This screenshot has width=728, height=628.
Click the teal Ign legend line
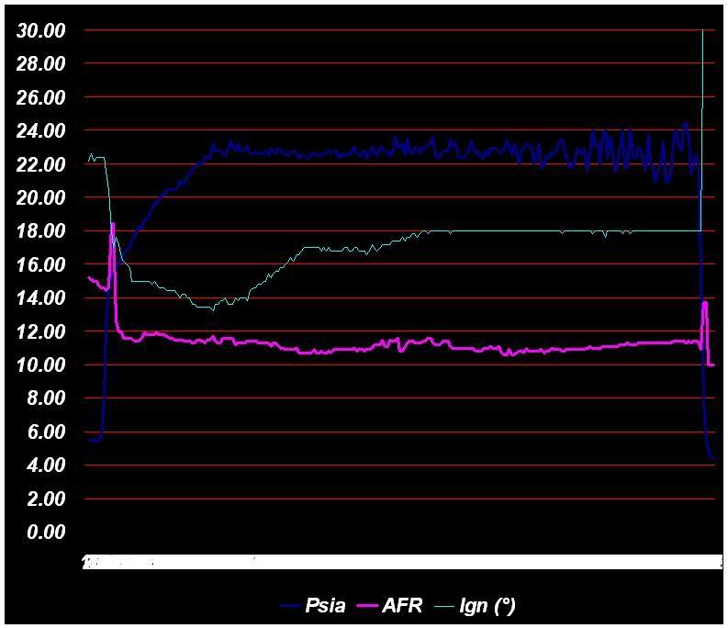click(x=444, y=606)
